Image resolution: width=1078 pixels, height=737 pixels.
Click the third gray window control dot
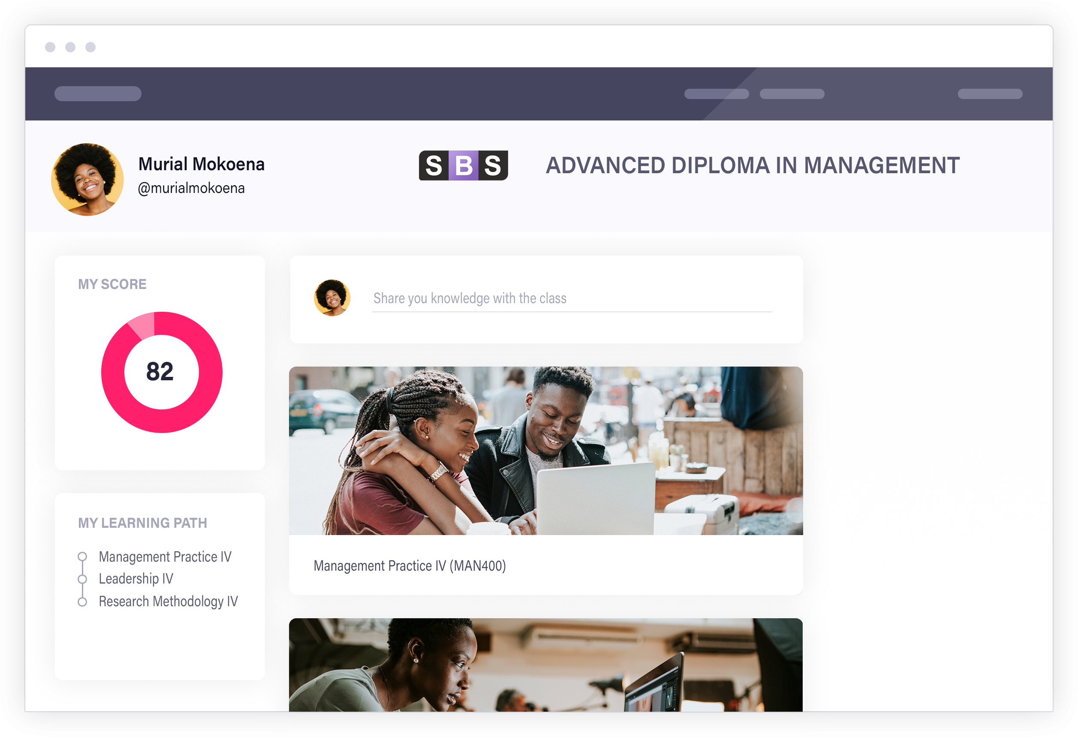point(90,47)
